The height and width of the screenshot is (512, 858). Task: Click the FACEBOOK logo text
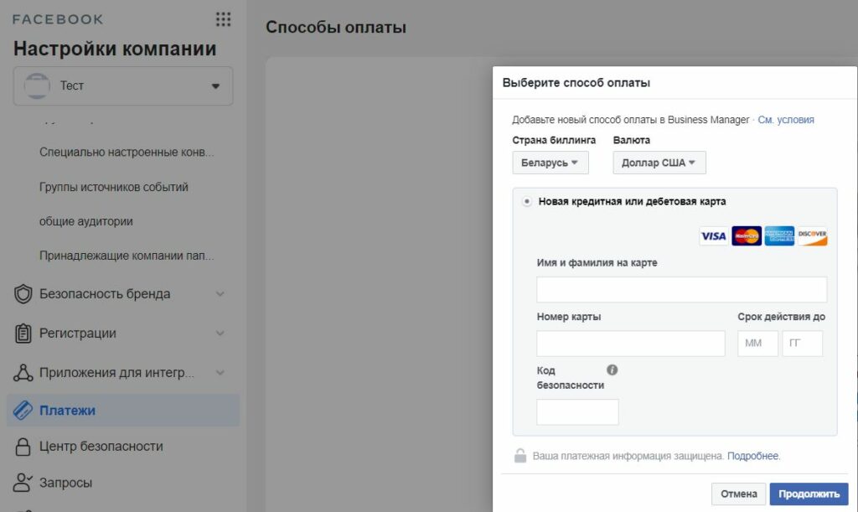pyautogui.click(x=58, y=20)
